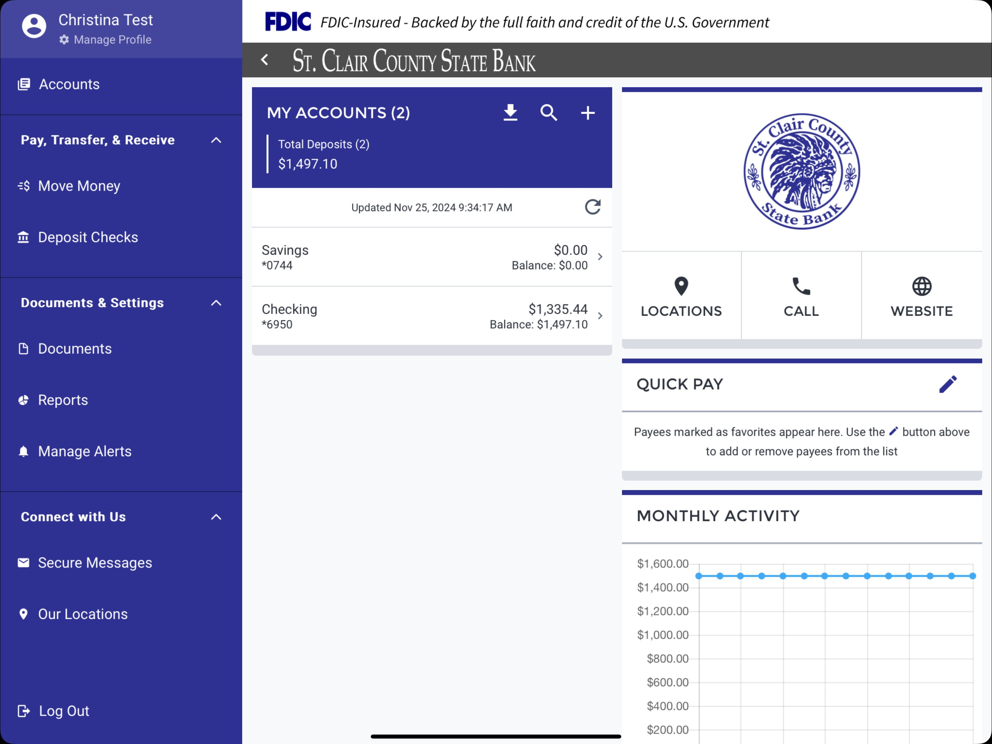Click the St. Clair County State Bank seal
The image size is (992, 744).
coord(802,171)
